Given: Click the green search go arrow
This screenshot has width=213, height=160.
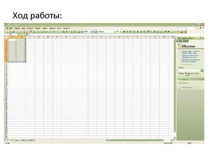Looking at the screenshot, I should [202, 71].
